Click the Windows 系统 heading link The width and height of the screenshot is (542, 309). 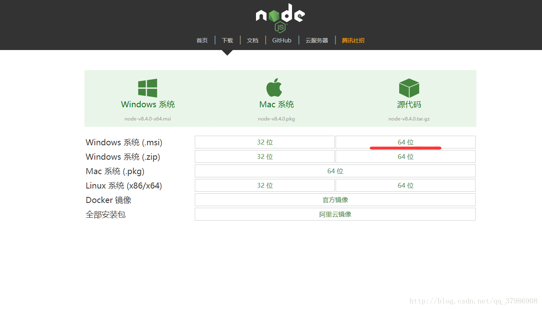click(x=148, y=104)
